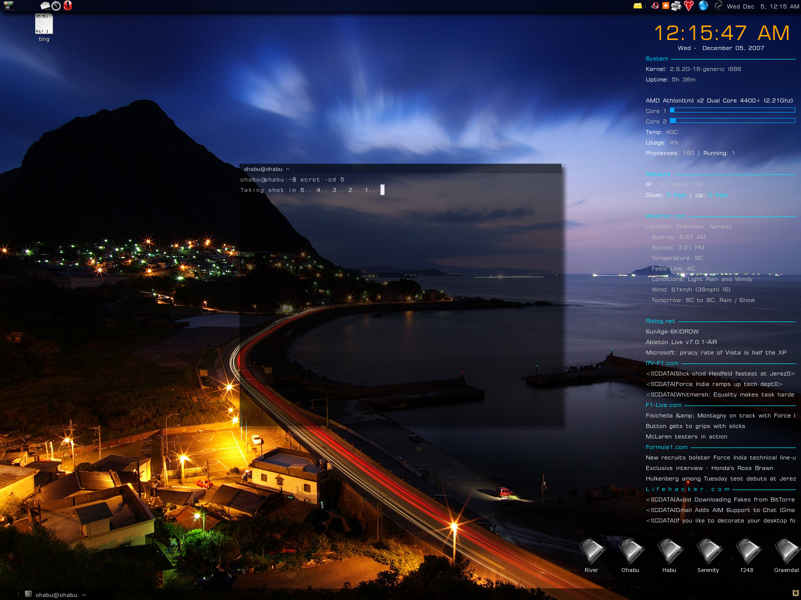Click the panel clock showing Wed Dec 5
The image size is (801, 600).
point(762,6)
